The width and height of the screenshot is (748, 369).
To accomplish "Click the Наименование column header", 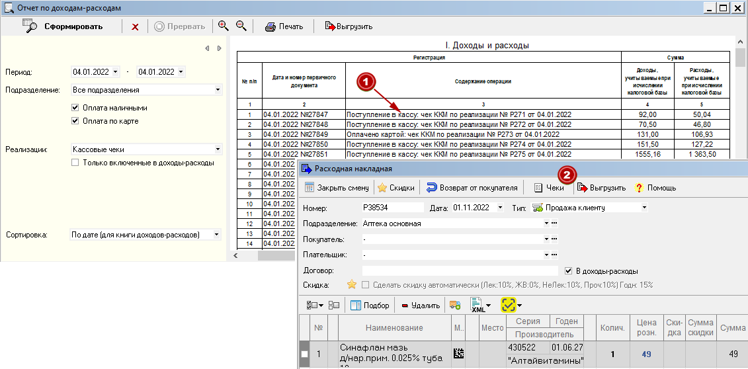I will click(x=394, y=327).
